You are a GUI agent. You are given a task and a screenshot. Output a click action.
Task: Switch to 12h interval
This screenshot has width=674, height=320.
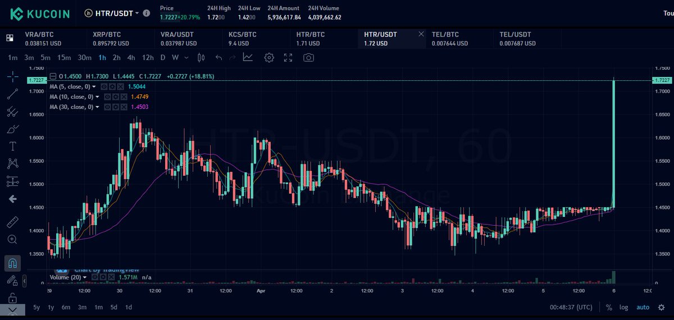[x=148, y=57]
